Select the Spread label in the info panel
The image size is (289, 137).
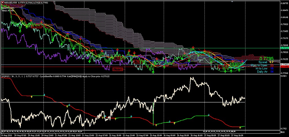[263, 62]
